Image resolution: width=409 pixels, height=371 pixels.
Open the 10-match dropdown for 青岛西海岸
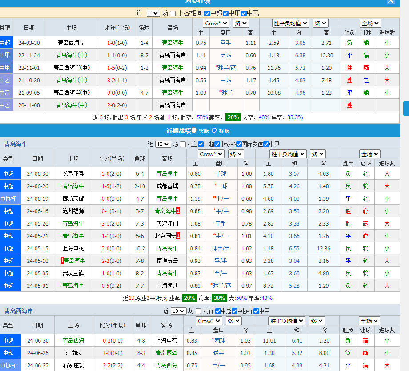click(x=178, y=311)
